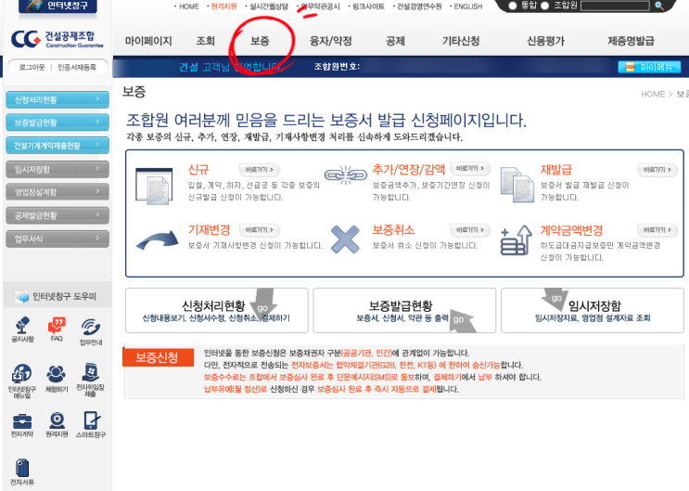
Task: Open the 공지사항 microphone icon
Action: point(22,325)
